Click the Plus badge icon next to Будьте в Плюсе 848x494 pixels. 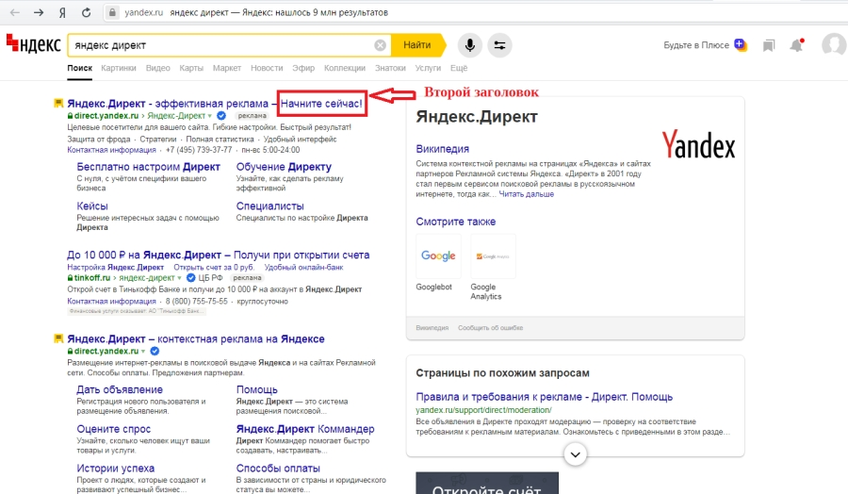pyautogui.click(x=741, y=45)
